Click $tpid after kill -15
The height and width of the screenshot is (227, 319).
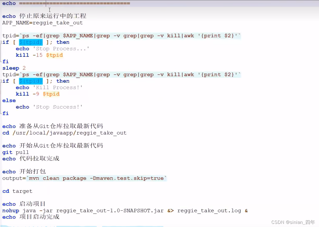(x=55, y=55)
